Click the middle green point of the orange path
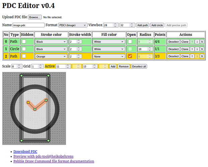The image size is (208, 167). 35,109
